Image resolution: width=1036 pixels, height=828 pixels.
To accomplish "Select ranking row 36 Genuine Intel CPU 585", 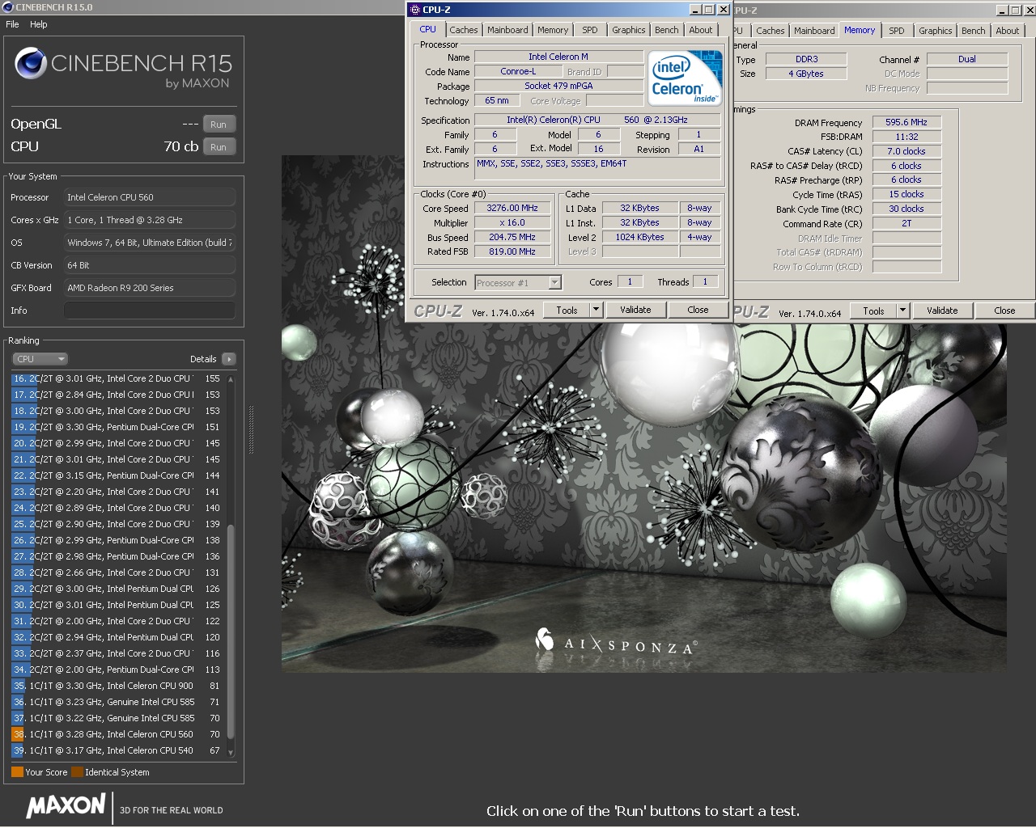I will coord(117,702).
